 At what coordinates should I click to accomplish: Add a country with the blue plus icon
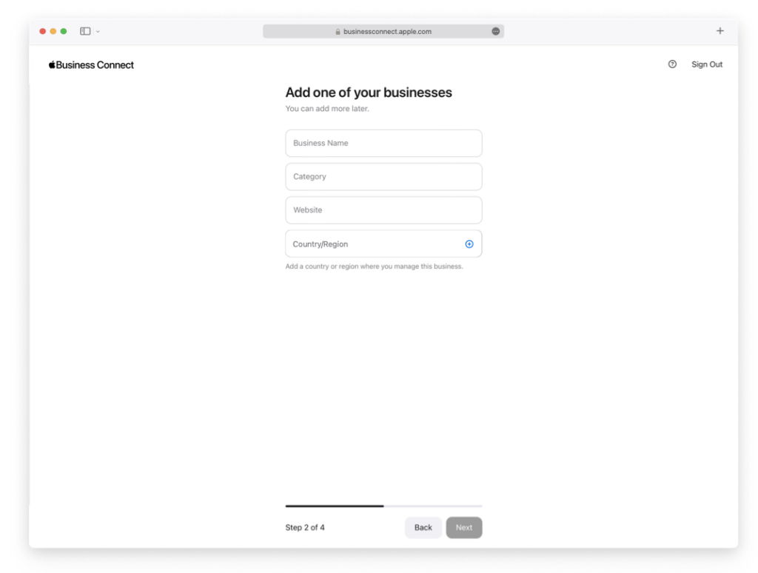(x=469, y=244)
